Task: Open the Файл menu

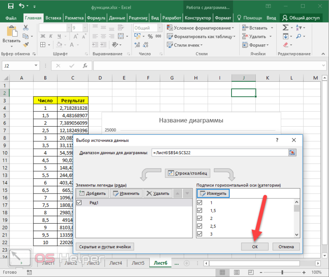Action: (11, 18)
